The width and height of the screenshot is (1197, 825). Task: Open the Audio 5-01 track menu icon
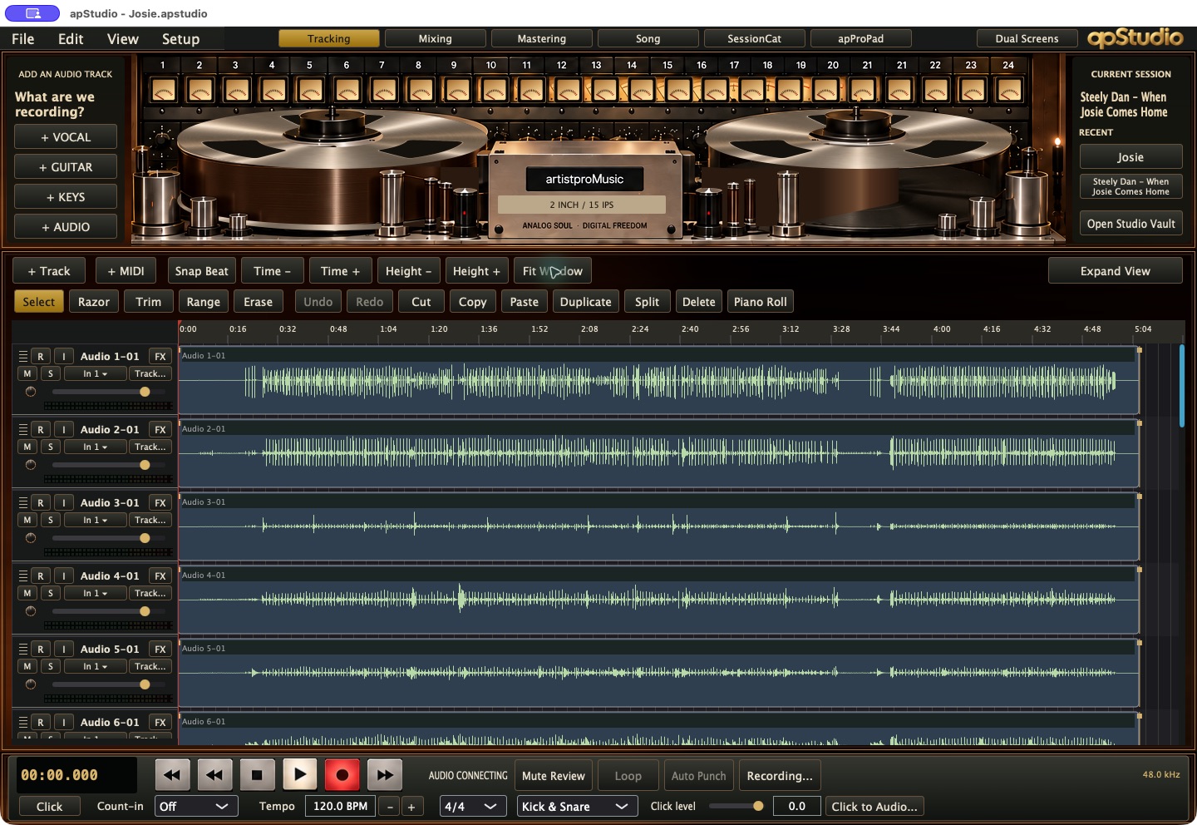click(x=23, y=649)
